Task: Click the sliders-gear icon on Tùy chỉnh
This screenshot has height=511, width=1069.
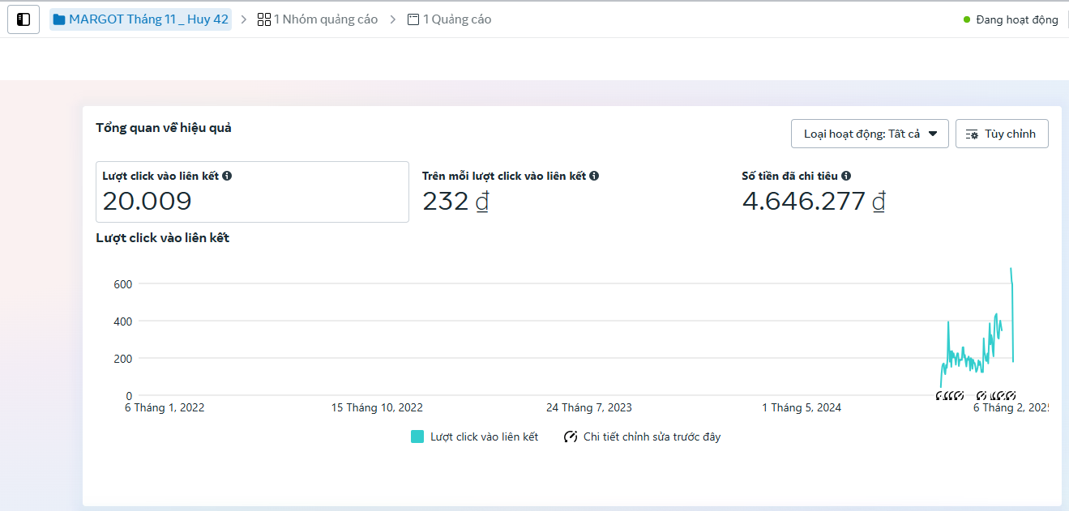Action: [x=972, y=134]
